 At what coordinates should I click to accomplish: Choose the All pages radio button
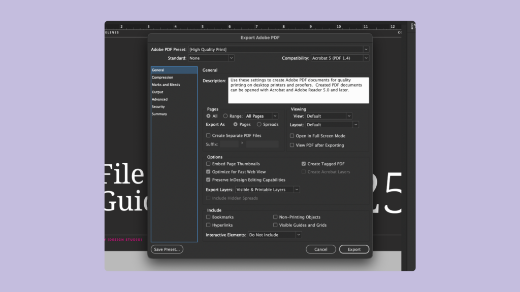click(x=208, y=116)
